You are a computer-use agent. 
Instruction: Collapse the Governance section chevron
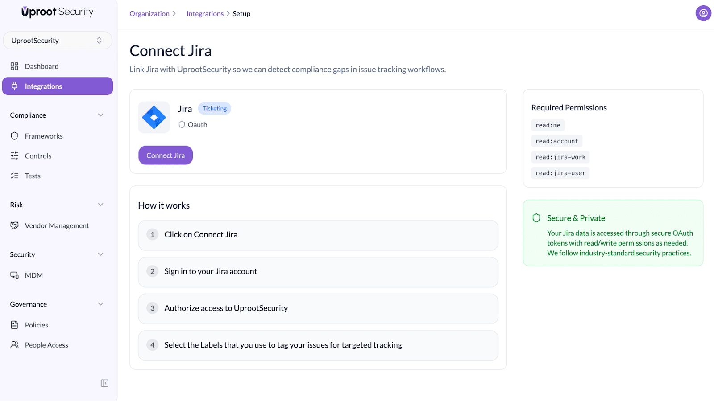click(100, 304)
